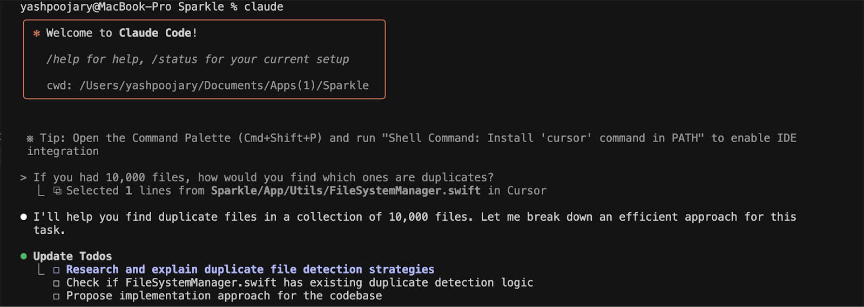This screenshot has height=307, width=864.
Task: Click the green bullet next to Update Todos
Action: click(23, 256)
